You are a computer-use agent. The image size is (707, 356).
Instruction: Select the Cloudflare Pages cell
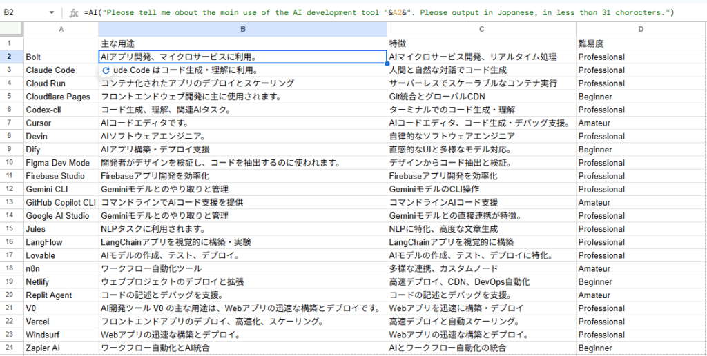pyautogui.click(x=61, y=97)
